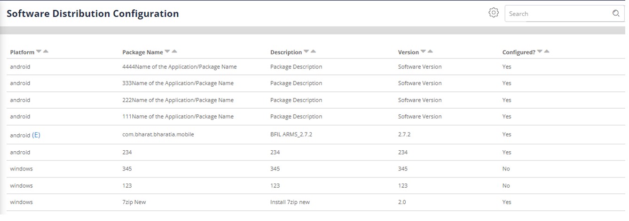
Task: Open the settings gear icon
Action: pyautogui.click(x=493, y=13)
